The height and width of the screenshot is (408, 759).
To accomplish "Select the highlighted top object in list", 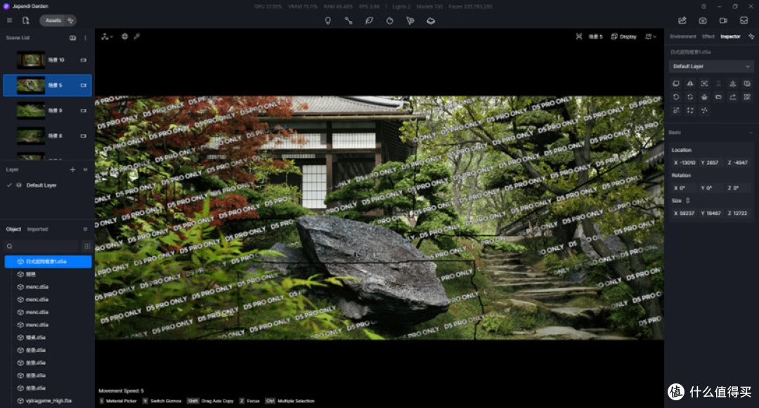I will tap(48, 261).
